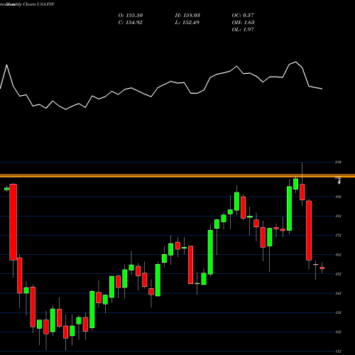This screenshot has width=355, height=355.
Task: Select the close price C: 154.92
Action: click(131, 23)
